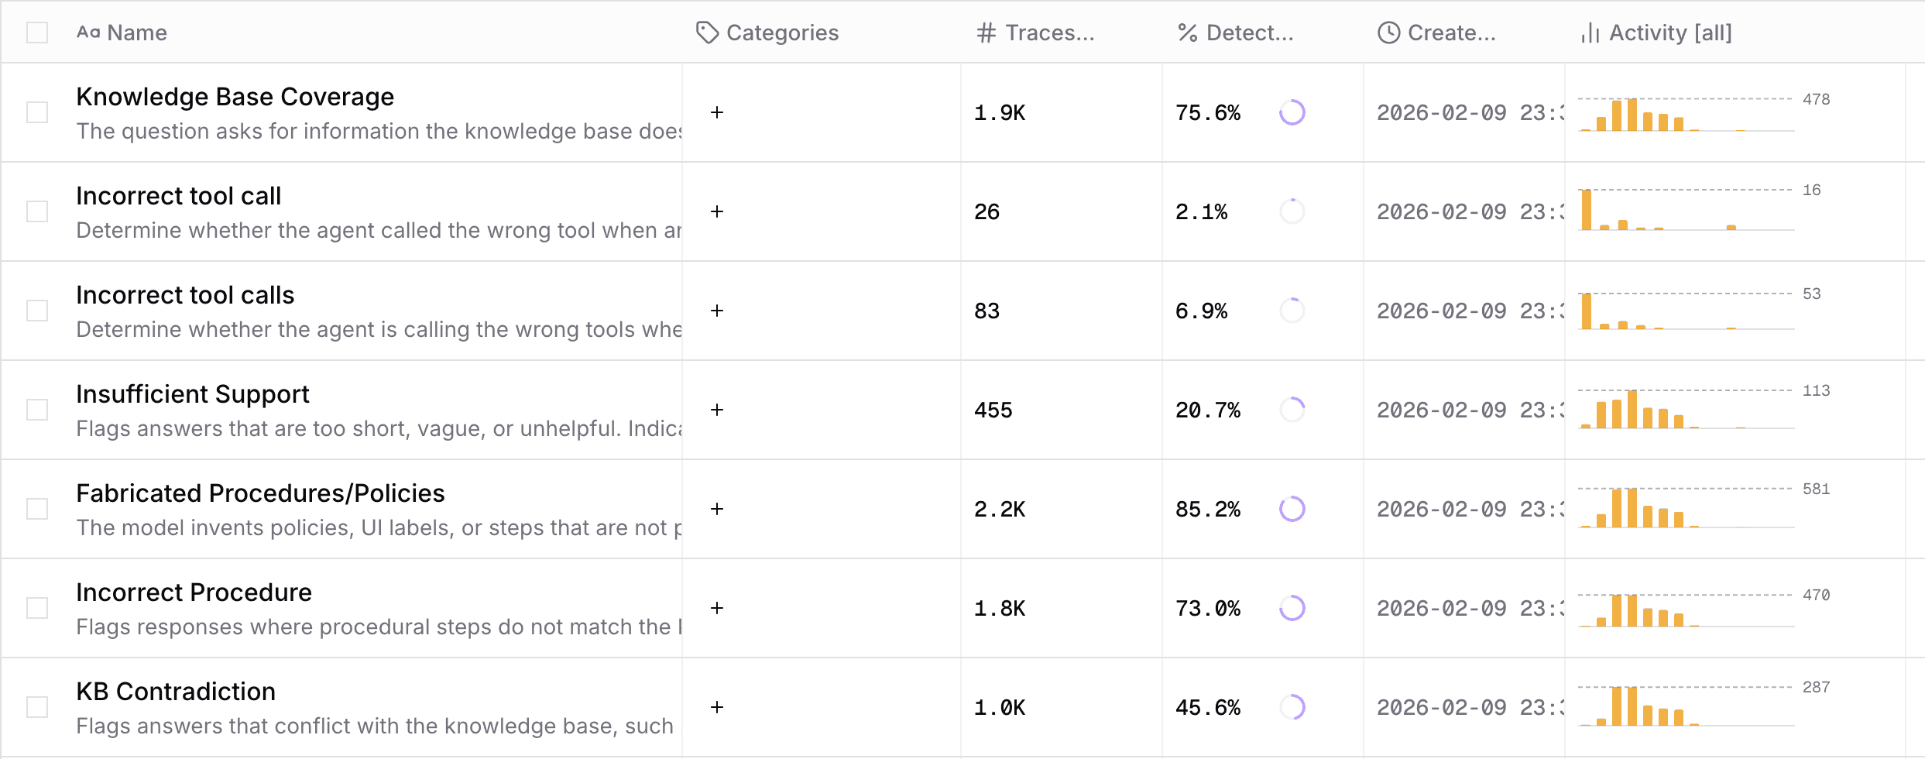Viewport: 1925px width, 759px height.
Task: Open the Incorrect tool calls evaluator
Action: click(x=185, y=295)
